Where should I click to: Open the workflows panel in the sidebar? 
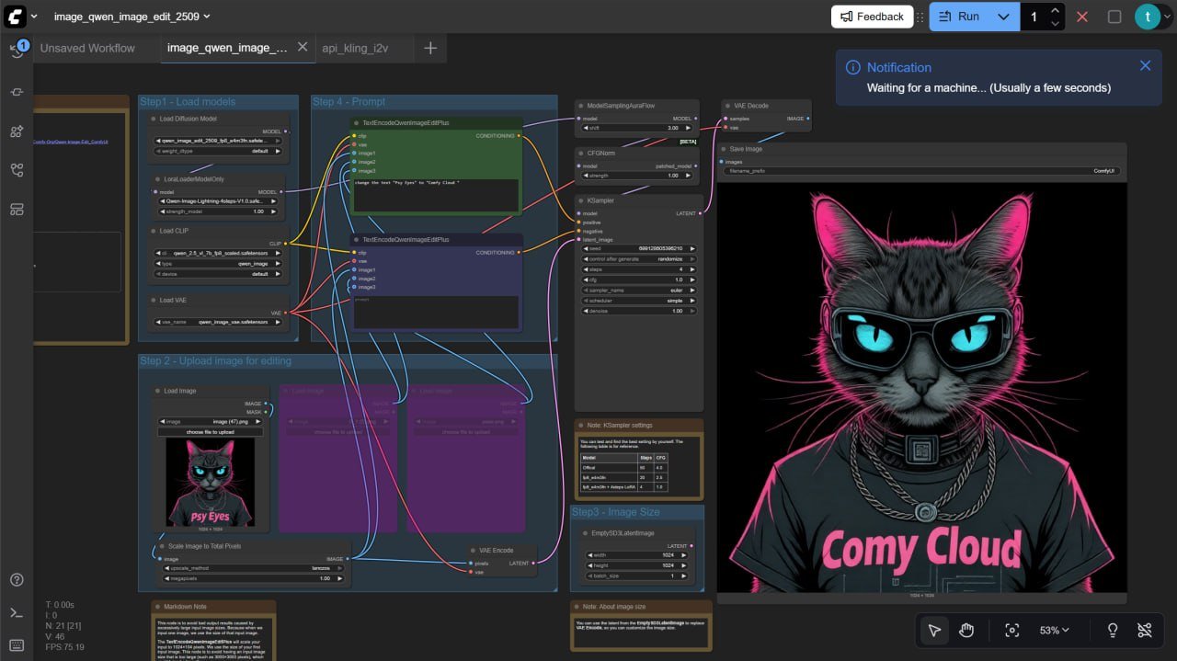point(17,170)
